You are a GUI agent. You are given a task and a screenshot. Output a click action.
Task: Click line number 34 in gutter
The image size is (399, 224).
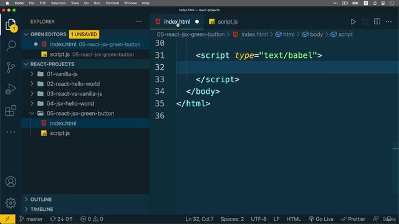(x=160, y=91)
